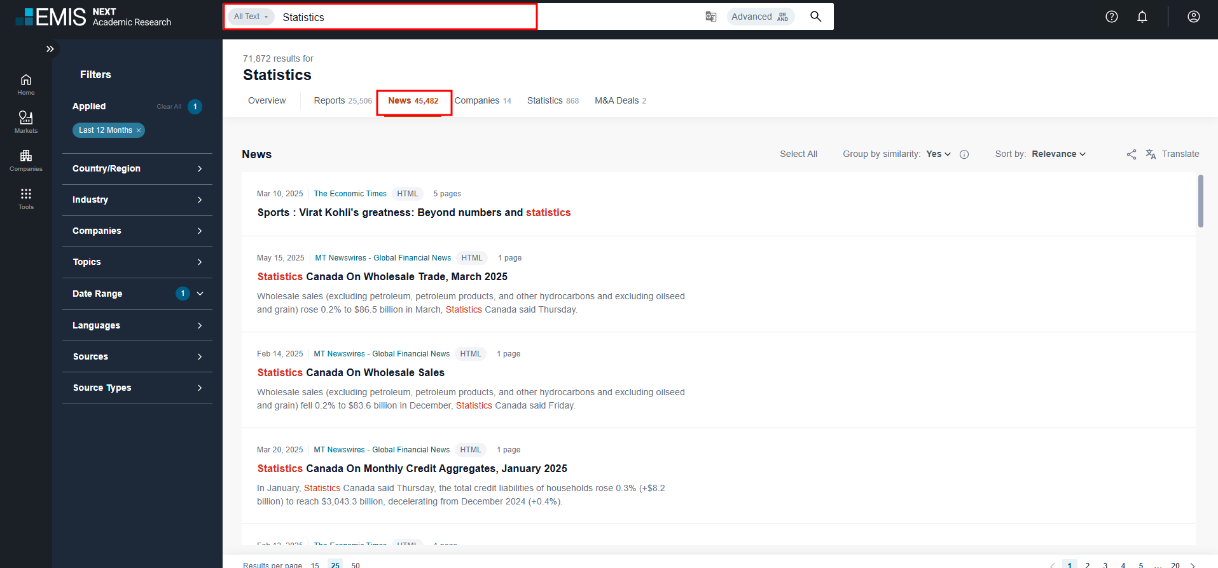Remove the Last 12 Months filter chip

click(x=139, y=130)
